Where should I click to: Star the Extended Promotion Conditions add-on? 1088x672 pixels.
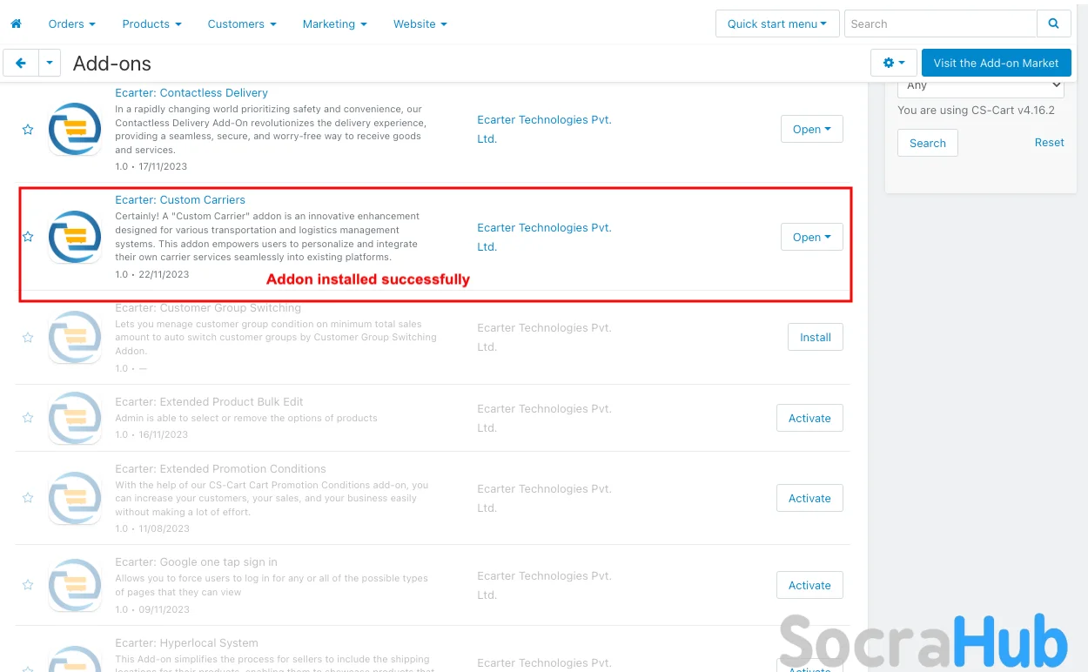pyautogui.click(x=28, y=498)
